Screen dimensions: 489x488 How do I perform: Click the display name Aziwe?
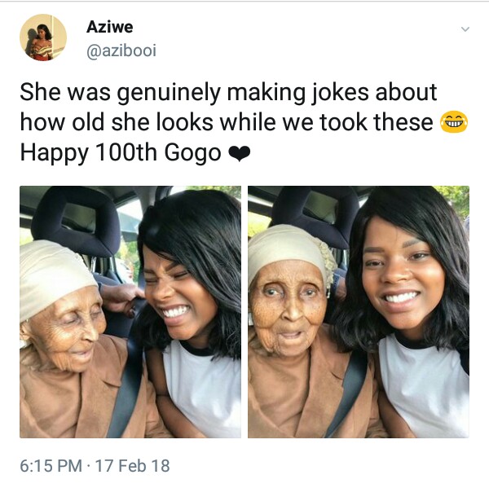click(x=109, y=27)
